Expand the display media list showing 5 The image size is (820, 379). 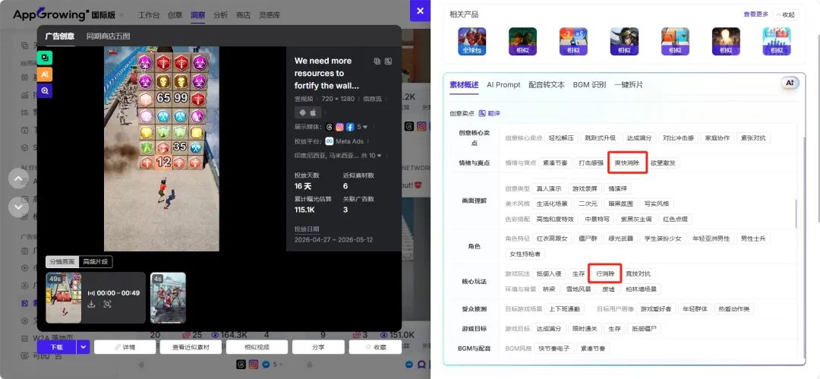(362, 127)
